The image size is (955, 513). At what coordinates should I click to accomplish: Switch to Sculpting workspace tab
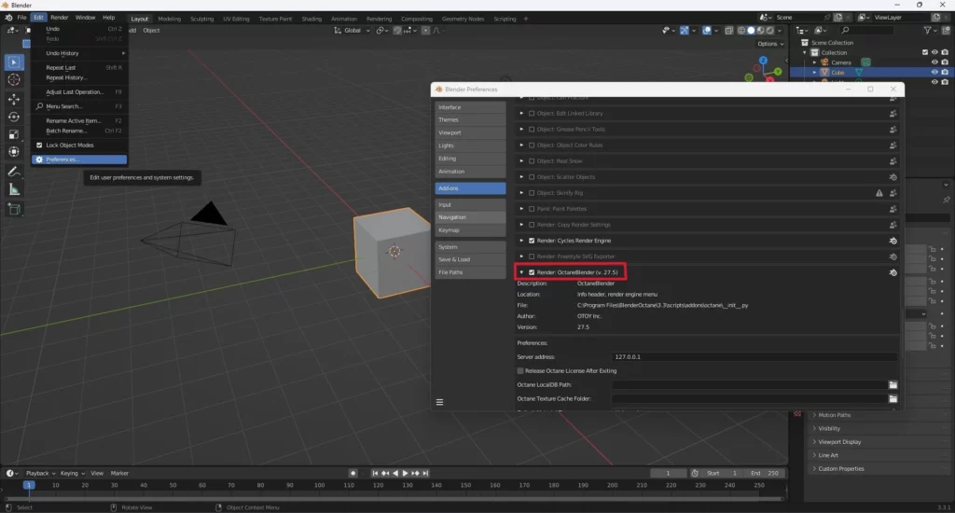201,19
